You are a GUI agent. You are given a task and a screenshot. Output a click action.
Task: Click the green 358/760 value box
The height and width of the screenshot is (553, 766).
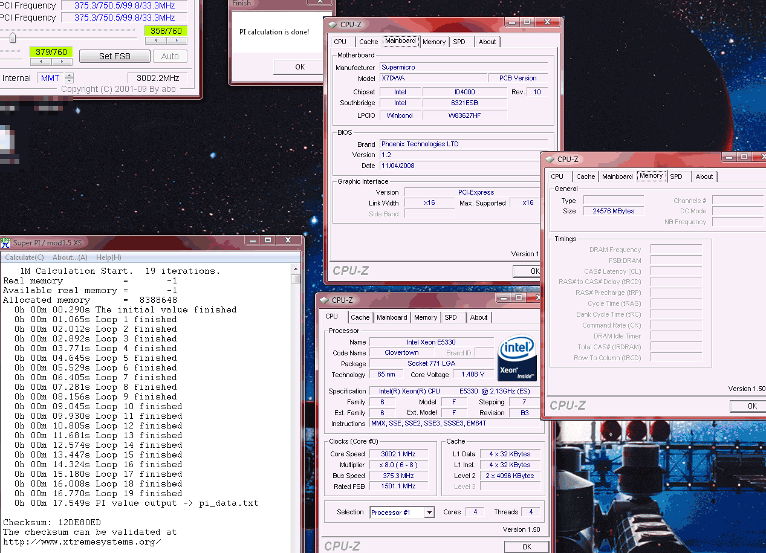(x=166, y=31)
